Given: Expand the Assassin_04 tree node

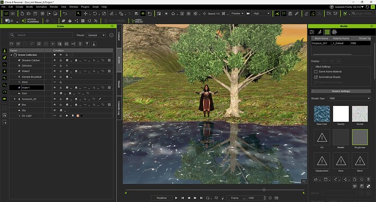Looking at the screenshot, I should [15, 99].
